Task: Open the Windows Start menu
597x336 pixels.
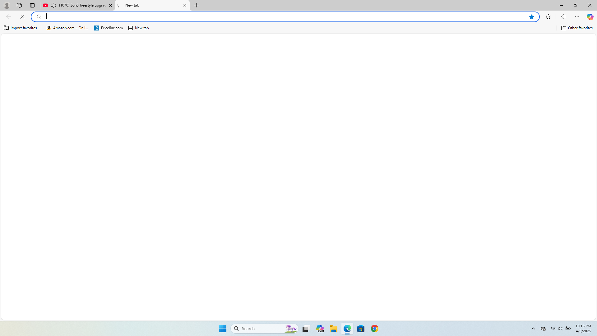Action: click(223, 329)
